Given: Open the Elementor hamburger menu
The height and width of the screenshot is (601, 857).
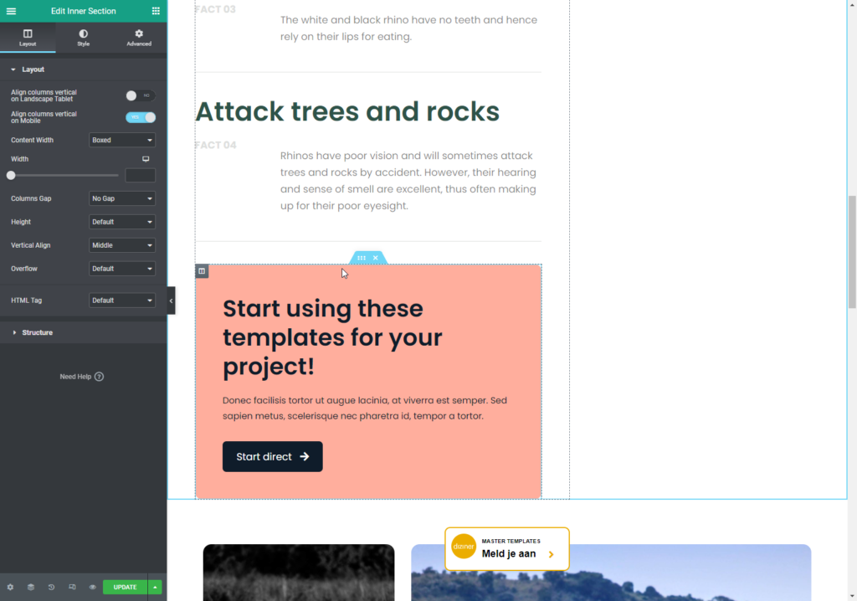Looking at the screenshot, I should 11,11.
